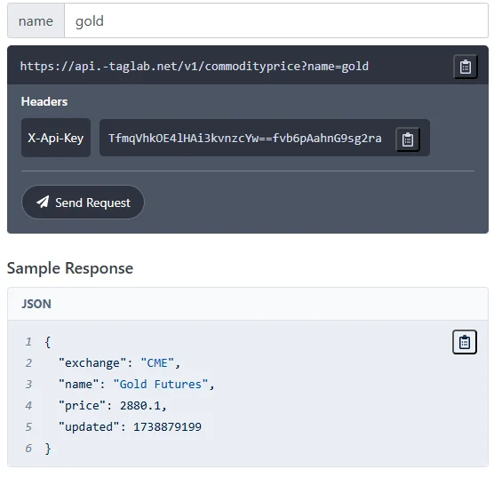This screenshot has height=477, width=502.
Task: Click the request URL text
Action: (x=195, y=67)
